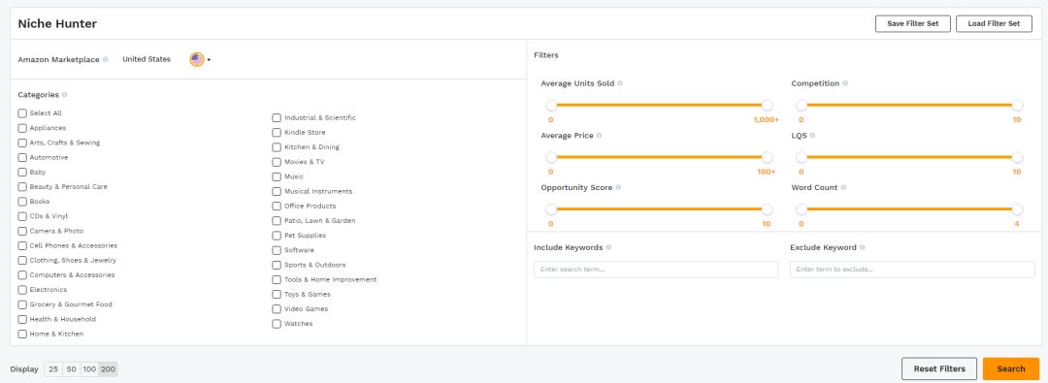Image resolution: width=1048 pixels, height=383 pixels.
Task: Set display count to 100
Action: click(x=89, y=369)
